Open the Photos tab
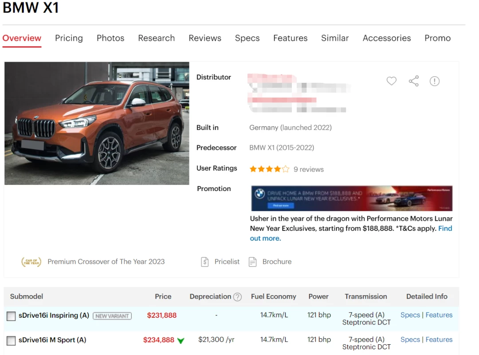The image size is (479, 355). click(x=110, y=38)
